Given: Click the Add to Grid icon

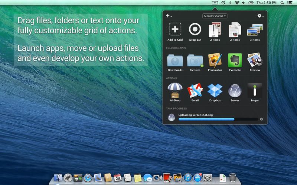Looking at the screenshot, I should coord(175,30).
